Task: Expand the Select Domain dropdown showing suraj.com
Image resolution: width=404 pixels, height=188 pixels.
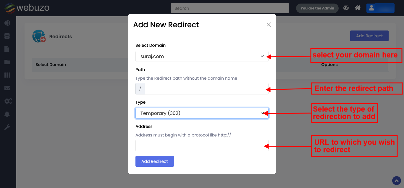Action: tap(202, 56)
